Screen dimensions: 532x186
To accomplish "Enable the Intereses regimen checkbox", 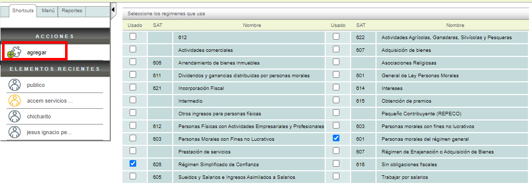I will [x=336, y=87].
